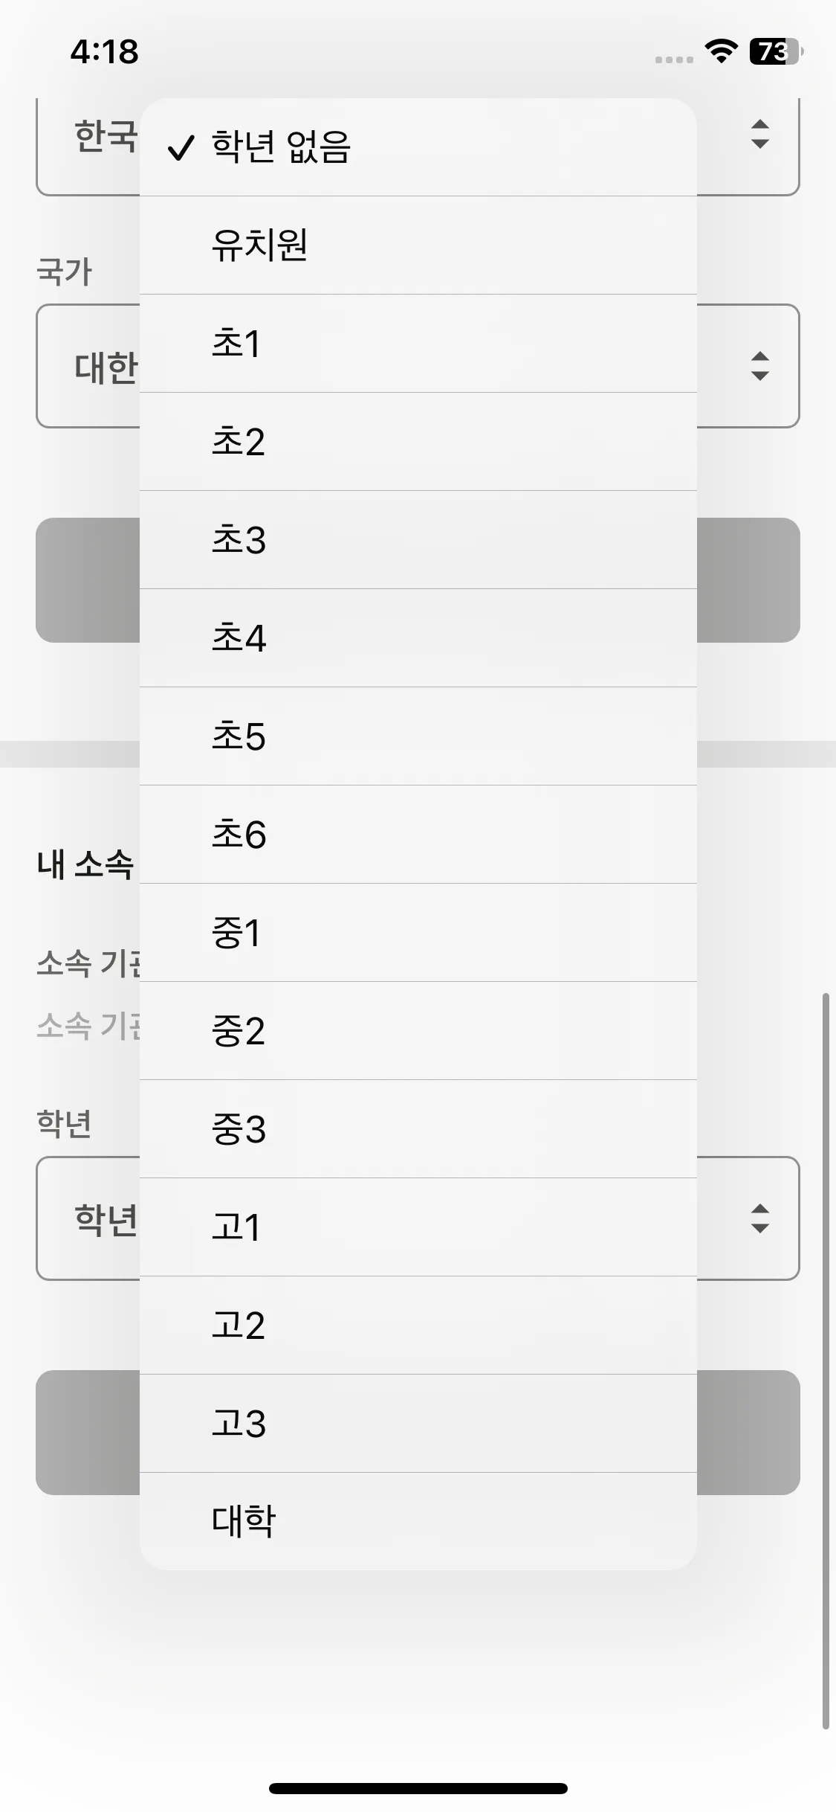This screenshot has width=836, height=1812.
Task: Select 초3 grade option
Action: pyautogui.click(x=418, y=539)
